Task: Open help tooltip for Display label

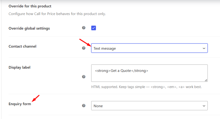Action: [x=84, y=77]
